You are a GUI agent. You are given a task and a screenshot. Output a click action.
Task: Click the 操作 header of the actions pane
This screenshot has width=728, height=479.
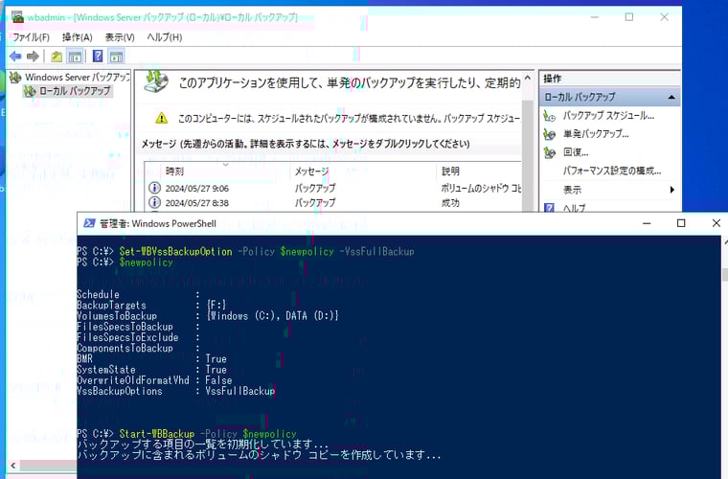pos(552,79)
